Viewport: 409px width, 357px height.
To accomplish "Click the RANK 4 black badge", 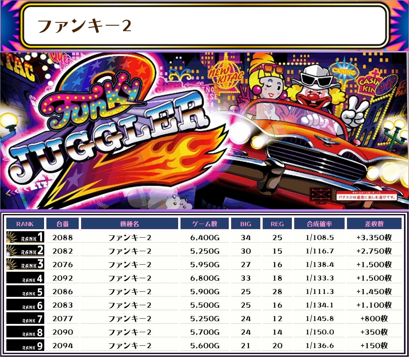I will point(25,278).
